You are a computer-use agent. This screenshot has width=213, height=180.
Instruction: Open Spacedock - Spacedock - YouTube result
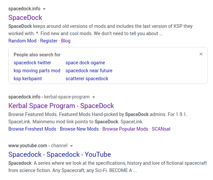[x=59, y=154]
